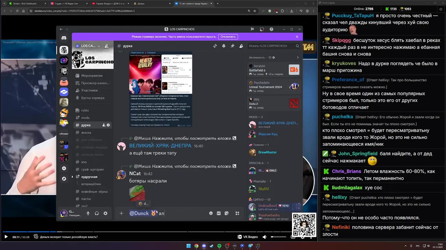Go back with the Discord title bar arrow
The width and height of the screenshot is (446, 250).
[61, 29]
